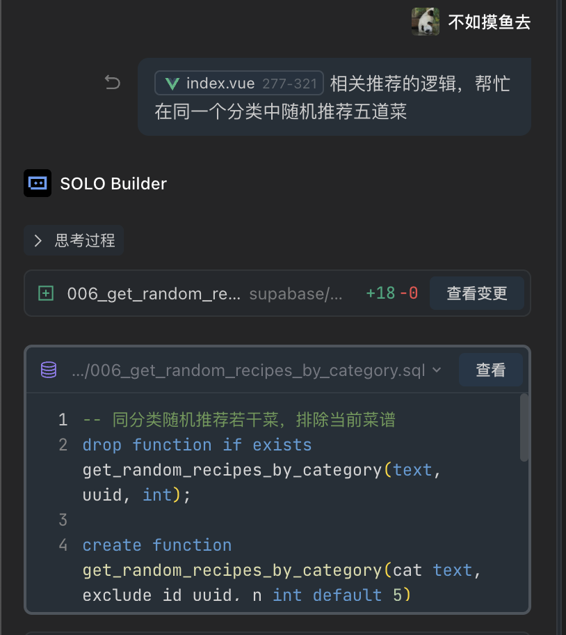
Task: Click the username 不如摸鱼去
Action: tap(489, 22)
